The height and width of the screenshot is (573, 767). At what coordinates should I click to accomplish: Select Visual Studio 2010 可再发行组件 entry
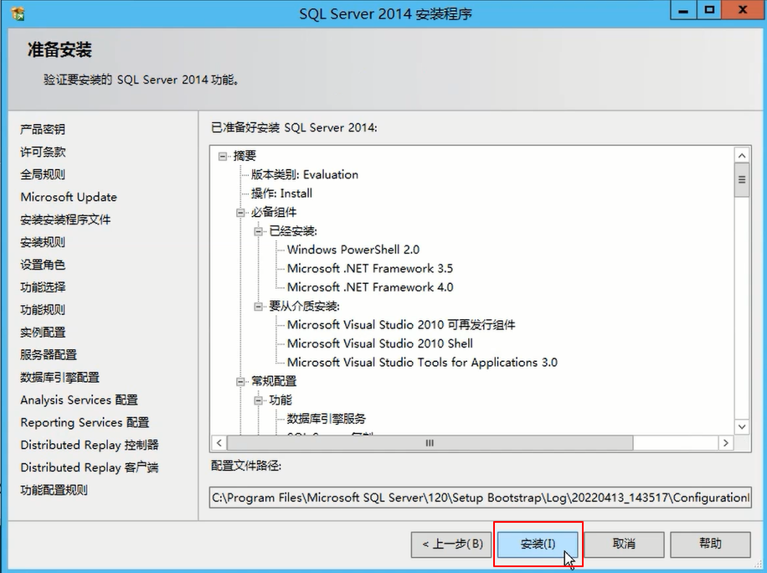tap(401, 325)
